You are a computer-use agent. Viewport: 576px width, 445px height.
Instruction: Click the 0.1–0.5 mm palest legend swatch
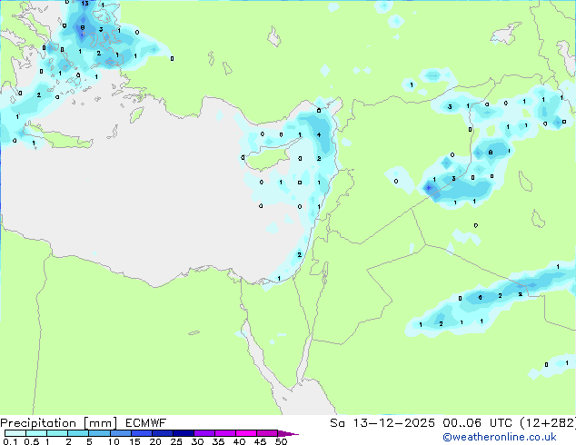(15, 433)
